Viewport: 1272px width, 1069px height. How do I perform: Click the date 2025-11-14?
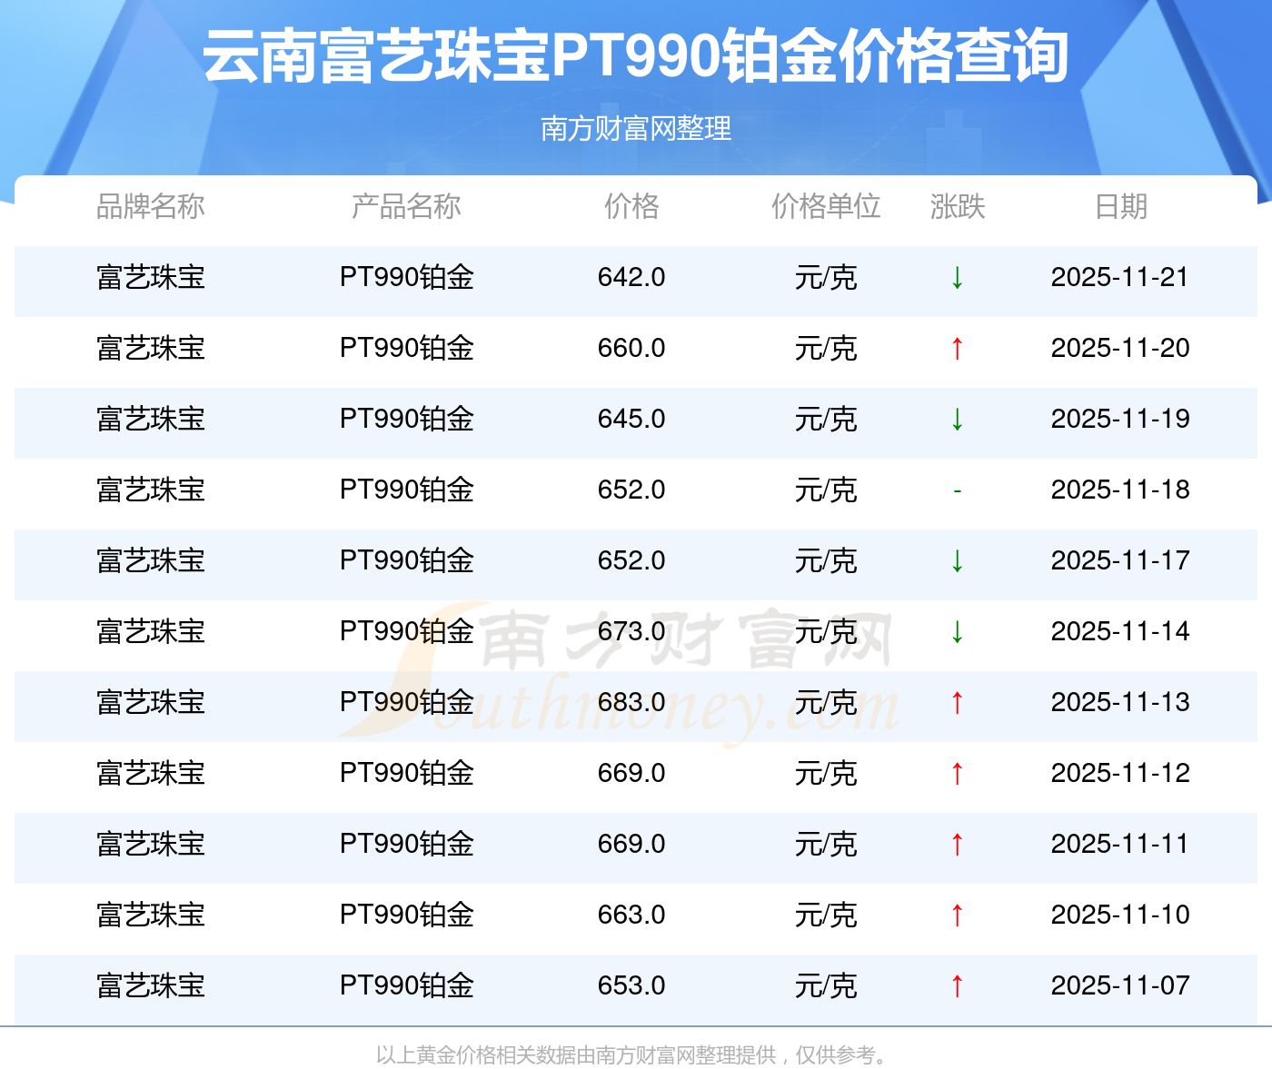1120,631
